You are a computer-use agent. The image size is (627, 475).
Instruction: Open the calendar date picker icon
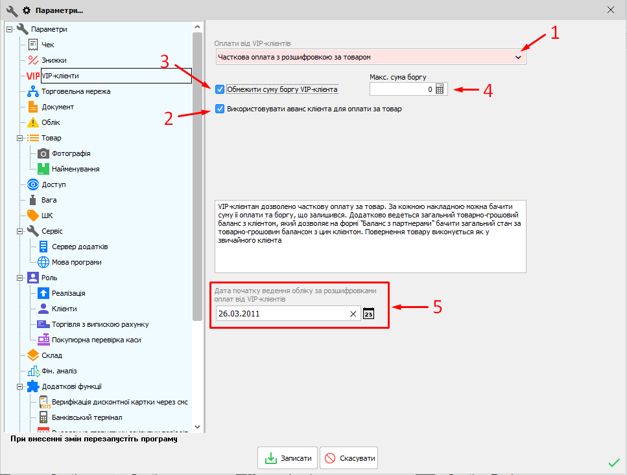pos(369,314)
